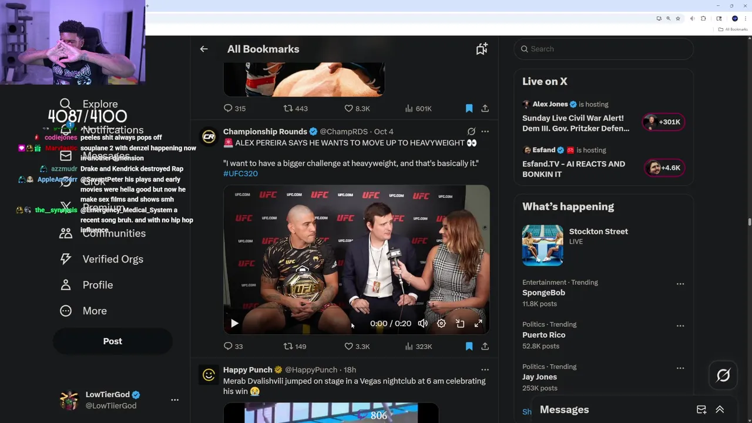
Task: Share the top post with 601K views
Action: pos(485,109)
